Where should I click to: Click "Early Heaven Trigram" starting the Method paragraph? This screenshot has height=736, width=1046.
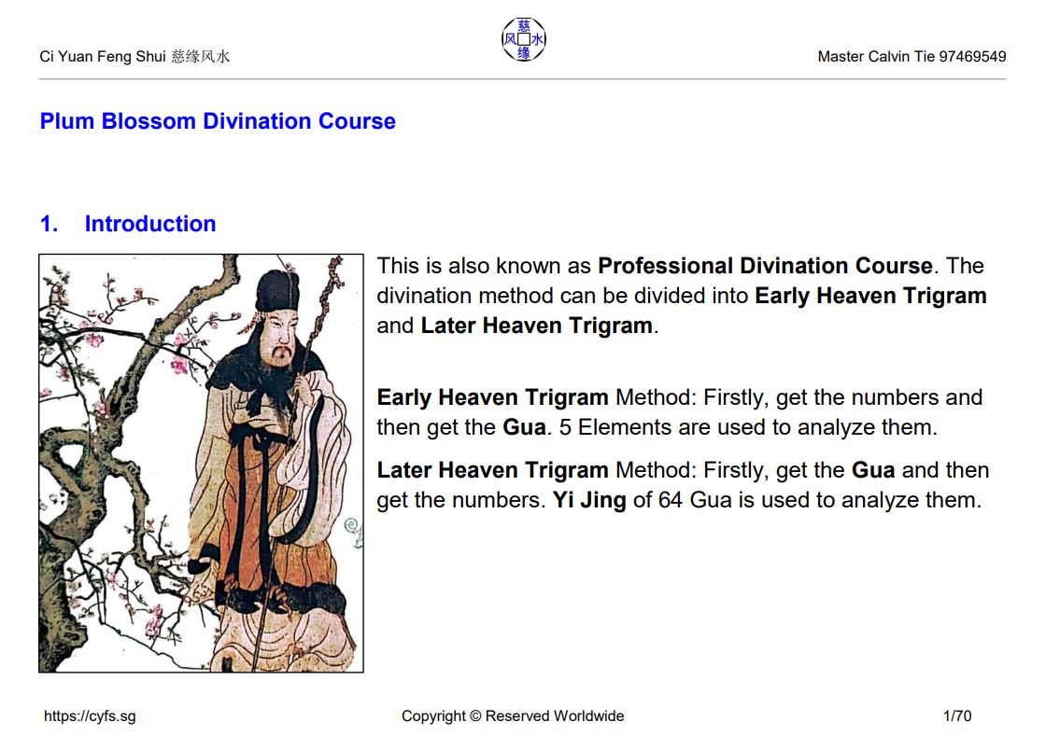pos(492,397)
